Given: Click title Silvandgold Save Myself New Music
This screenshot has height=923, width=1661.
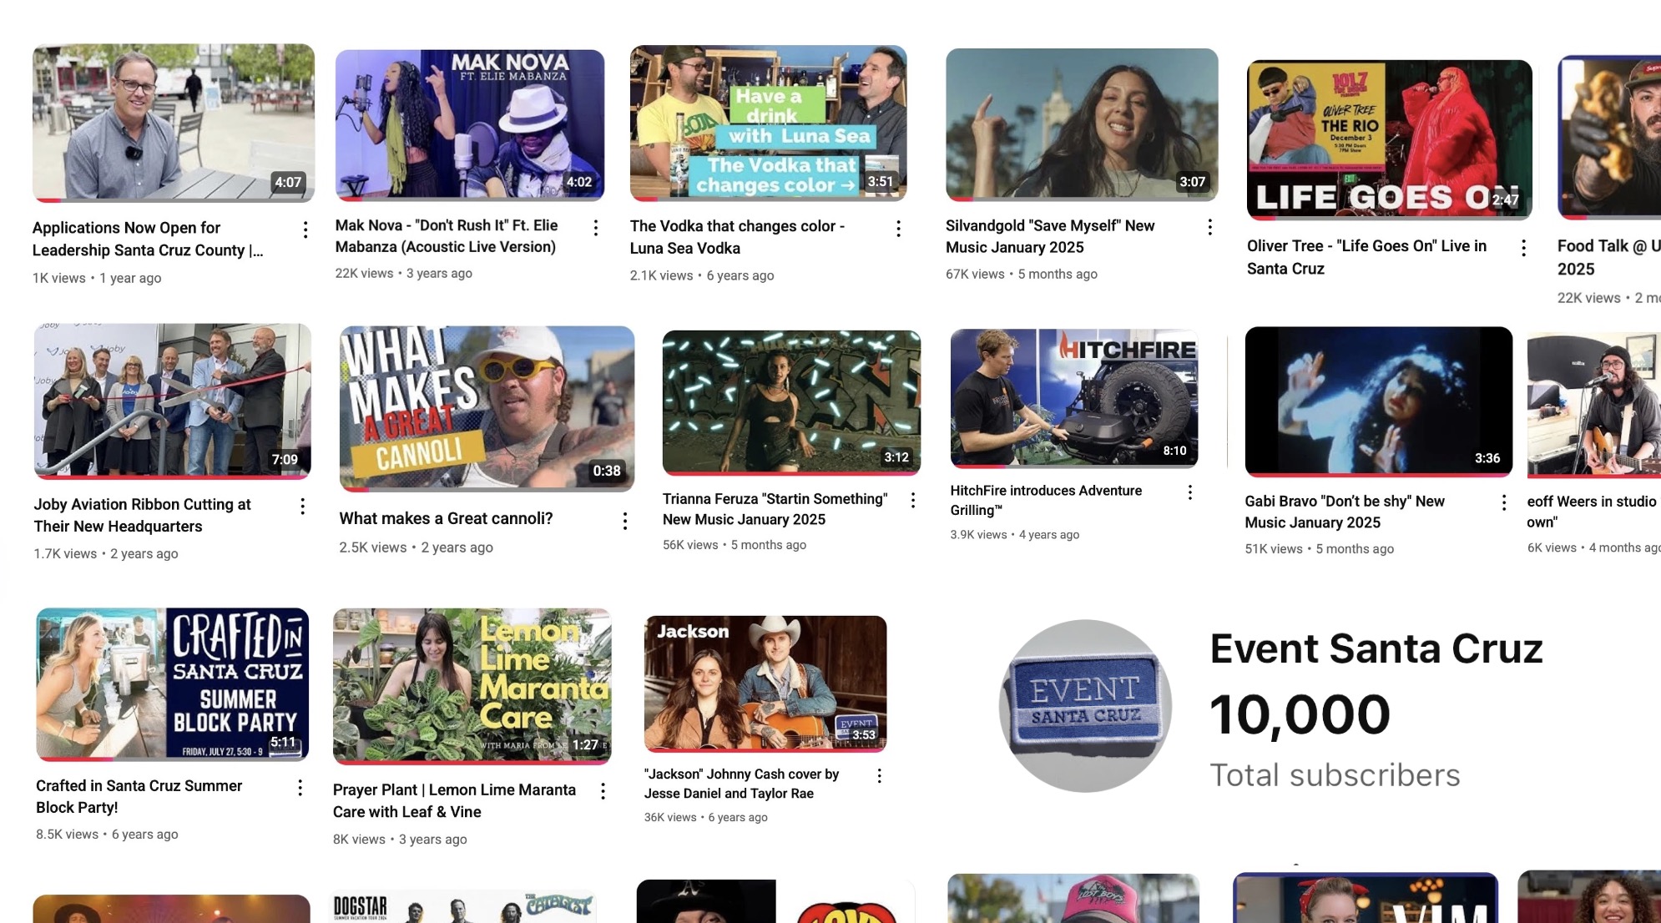Looking at the screenshot, I should tap(1050, 236).
